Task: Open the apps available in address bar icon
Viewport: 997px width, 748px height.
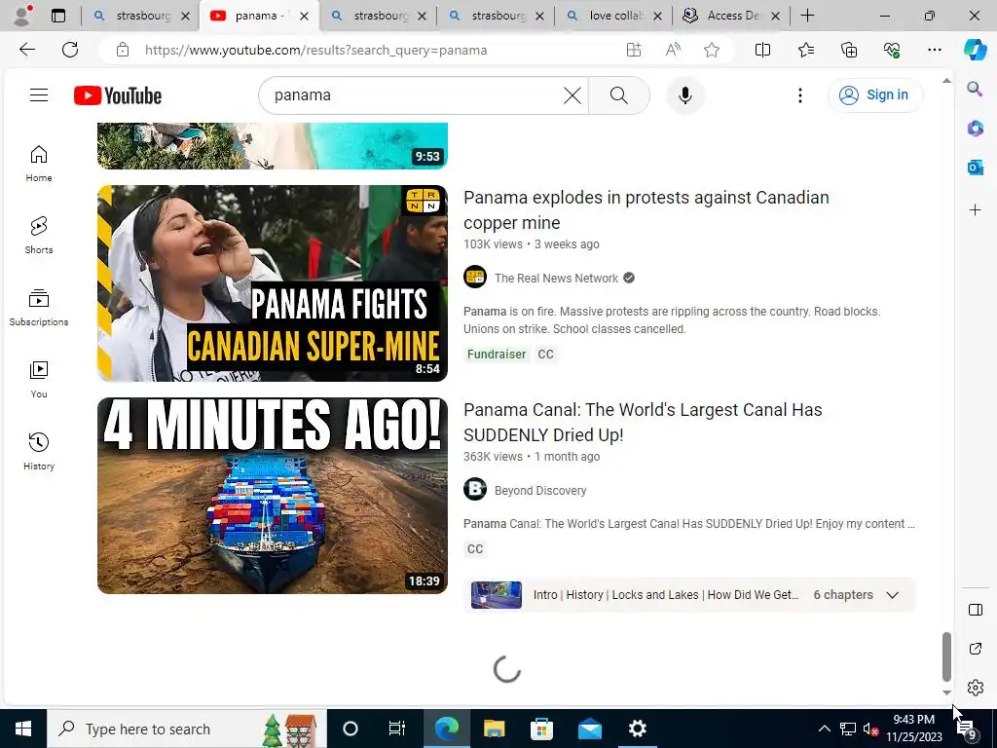Action: tap(633, 50)
